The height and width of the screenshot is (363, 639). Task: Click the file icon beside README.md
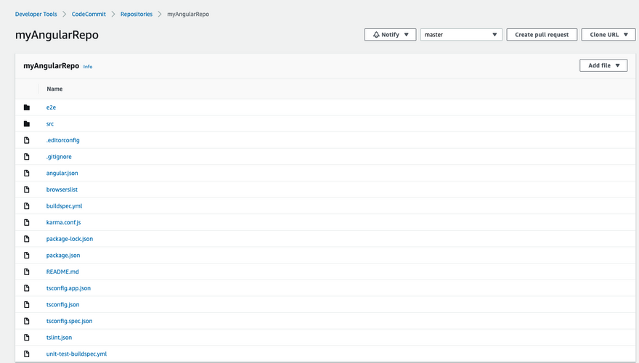tap(27, 272)
